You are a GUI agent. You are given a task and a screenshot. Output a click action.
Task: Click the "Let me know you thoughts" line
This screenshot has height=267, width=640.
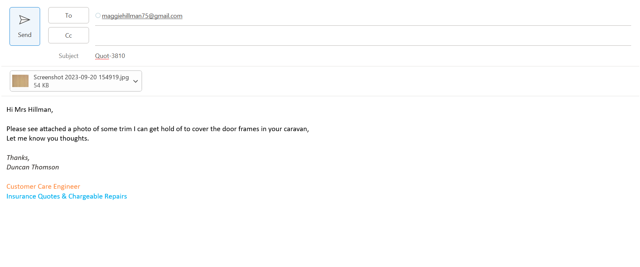tap(48, 139)
